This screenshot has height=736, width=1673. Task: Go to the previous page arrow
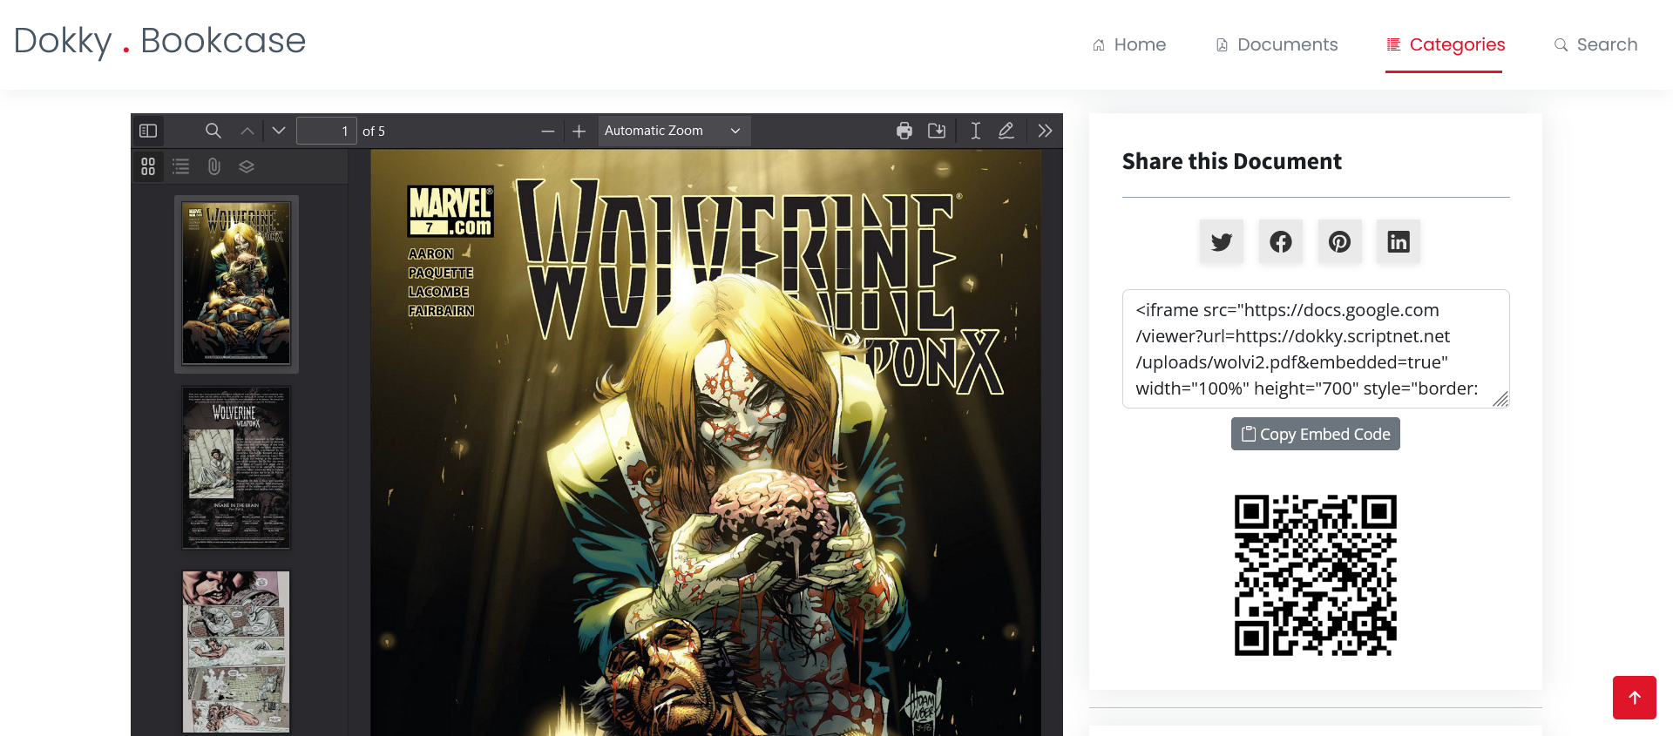pos(247,131)
